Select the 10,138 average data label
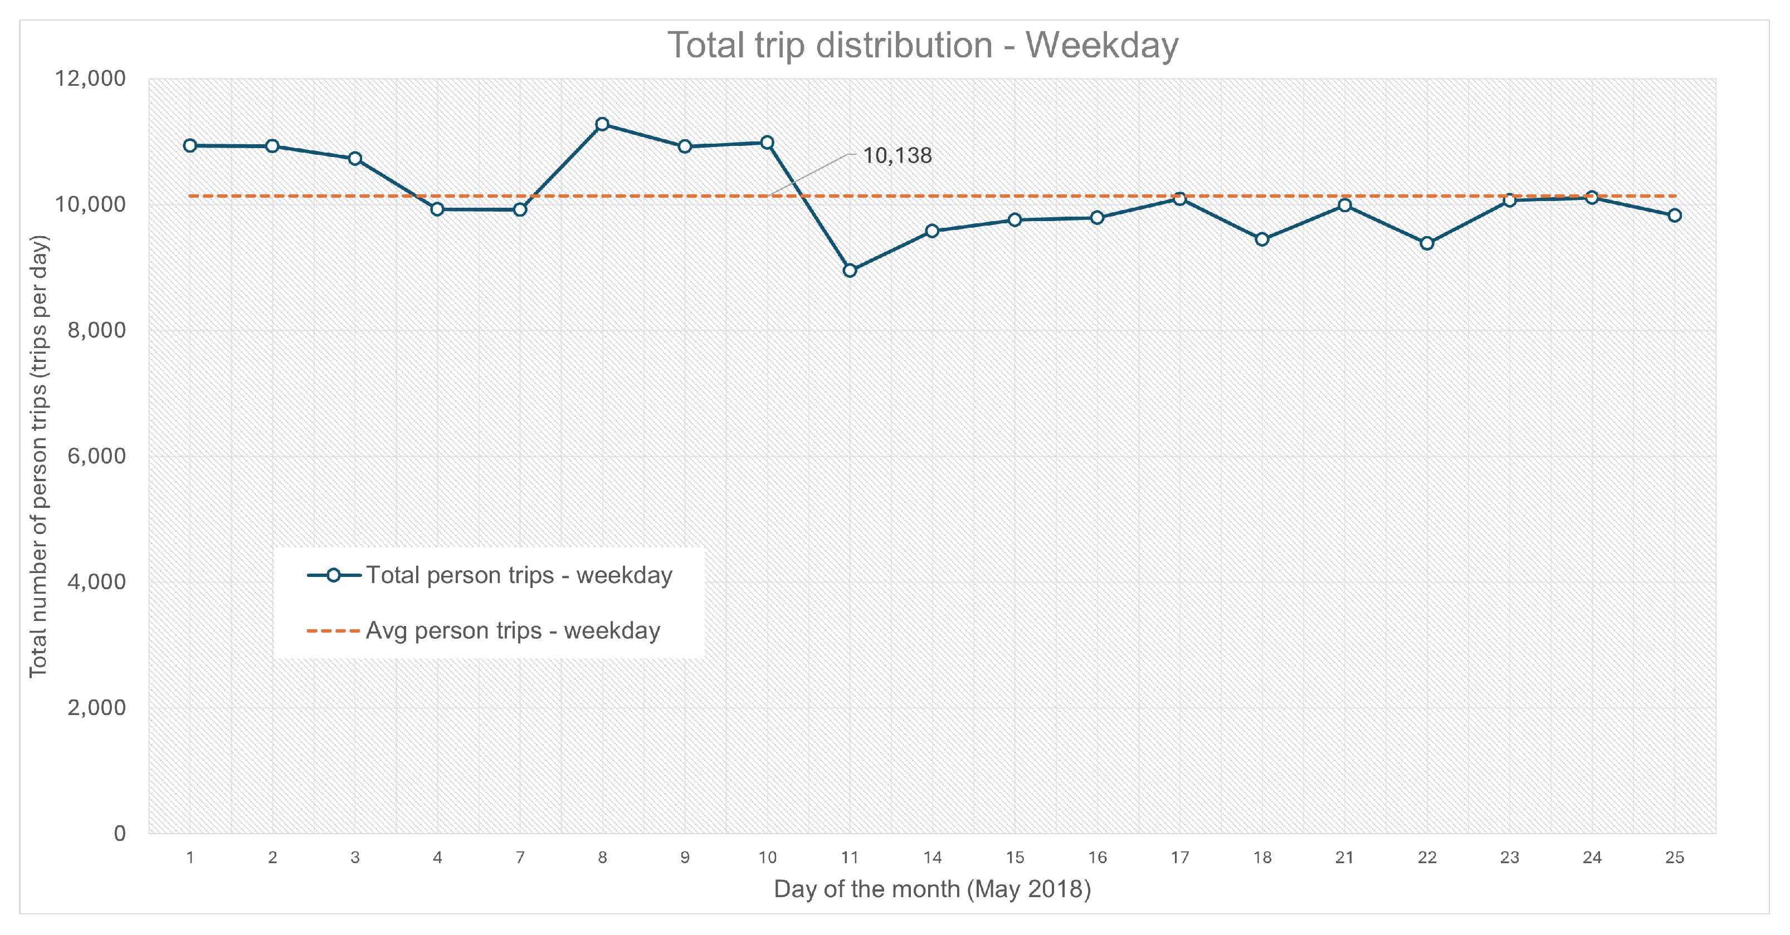Screen dimensions: 1790x935 [x=897, y=155]
